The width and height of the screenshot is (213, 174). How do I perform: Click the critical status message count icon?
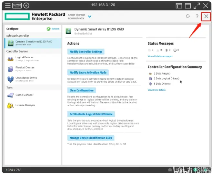149,50
